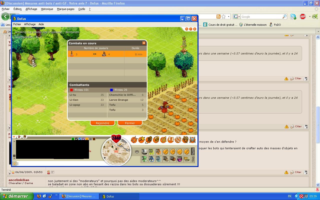Toggle the orange chat channel checkbox
The image size is (320, 200).
coord(87,139)
